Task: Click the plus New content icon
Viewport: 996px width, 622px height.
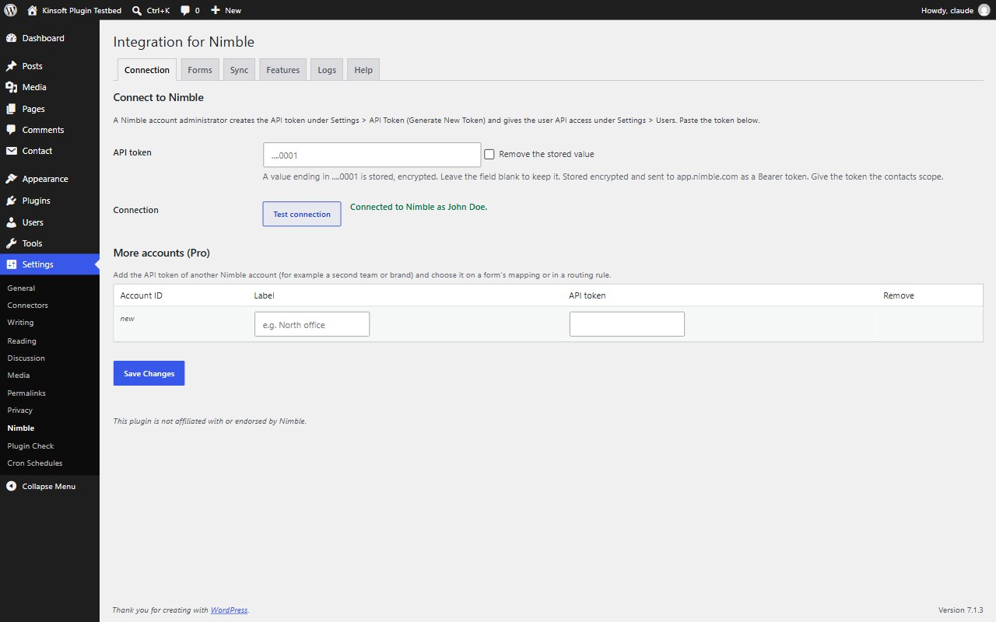Action: tap(216, 10)
